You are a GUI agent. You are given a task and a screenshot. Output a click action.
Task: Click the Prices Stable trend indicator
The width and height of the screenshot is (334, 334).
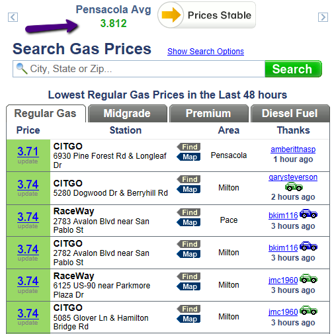click(207, 15)
